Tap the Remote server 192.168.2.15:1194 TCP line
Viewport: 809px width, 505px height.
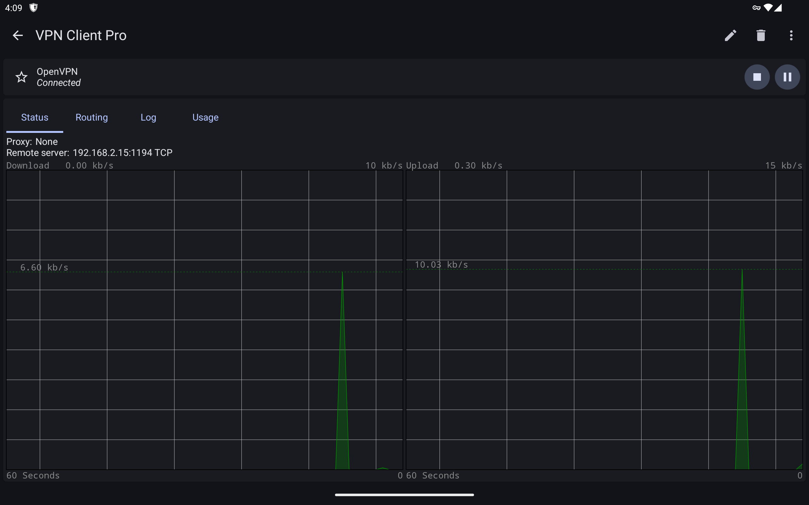tap(90, 153)
